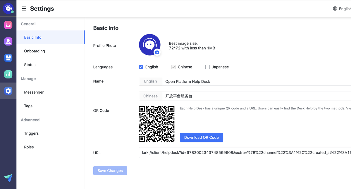Disable the English language checkbox
Screen dimensions: 351x189
coord(141,67)
